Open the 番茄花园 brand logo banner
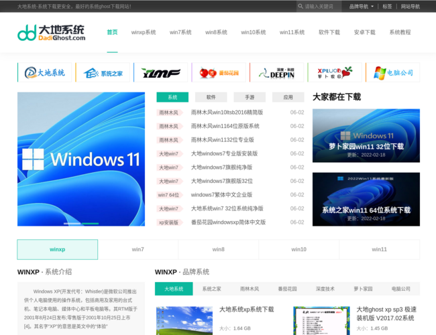Screen dimensions: 436x335 point(218,72)
